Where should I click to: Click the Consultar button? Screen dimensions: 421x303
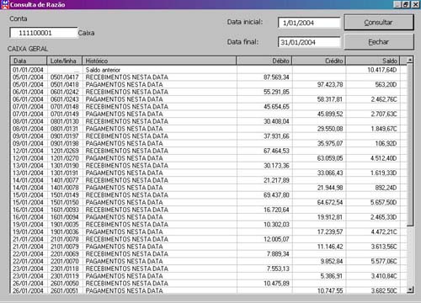(x=379, y=22)
